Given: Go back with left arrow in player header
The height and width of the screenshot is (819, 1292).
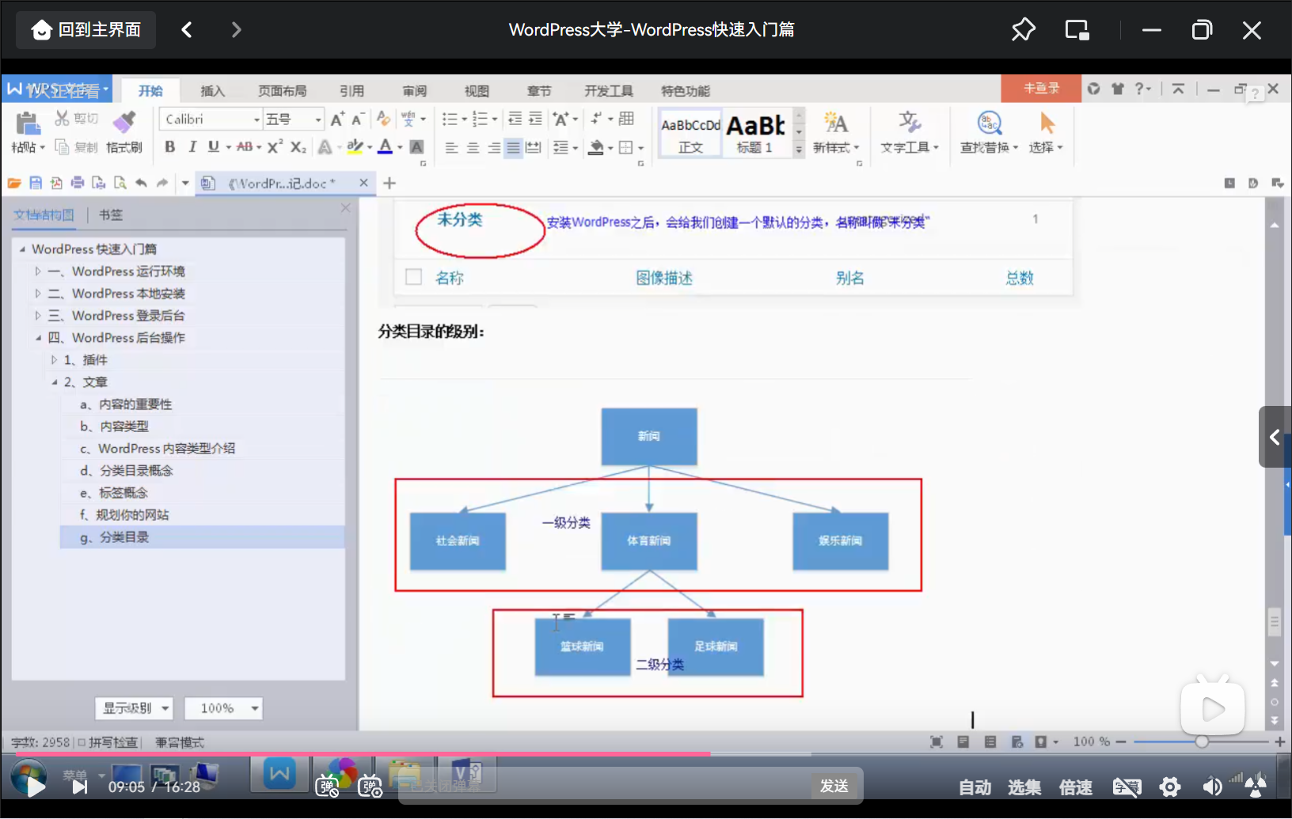Looking at the screenshot, I should (x=187, y=30).
